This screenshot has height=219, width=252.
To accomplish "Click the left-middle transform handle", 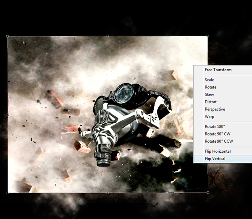I will pyautogui.click(x=8, y=115).
